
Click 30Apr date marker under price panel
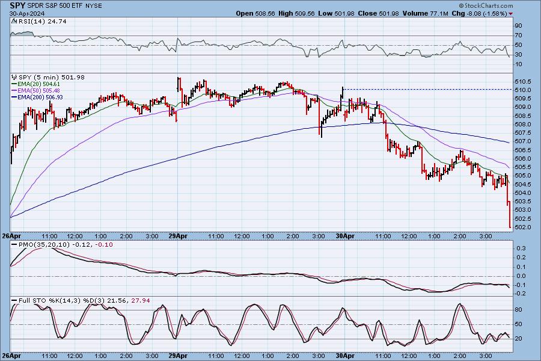(x=346, y=236)
